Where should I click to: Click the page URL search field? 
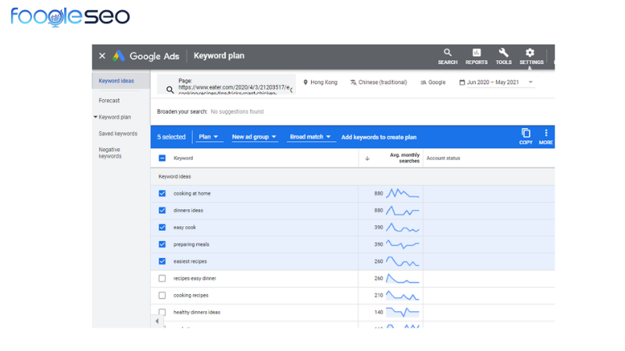(x=230, y=86)
